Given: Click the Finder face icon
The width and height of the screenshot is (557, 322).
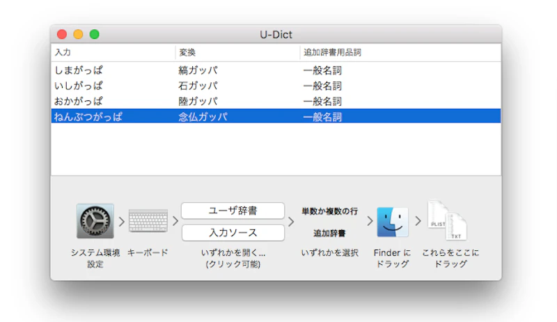Looking at the screenshot, I should 393,222.
